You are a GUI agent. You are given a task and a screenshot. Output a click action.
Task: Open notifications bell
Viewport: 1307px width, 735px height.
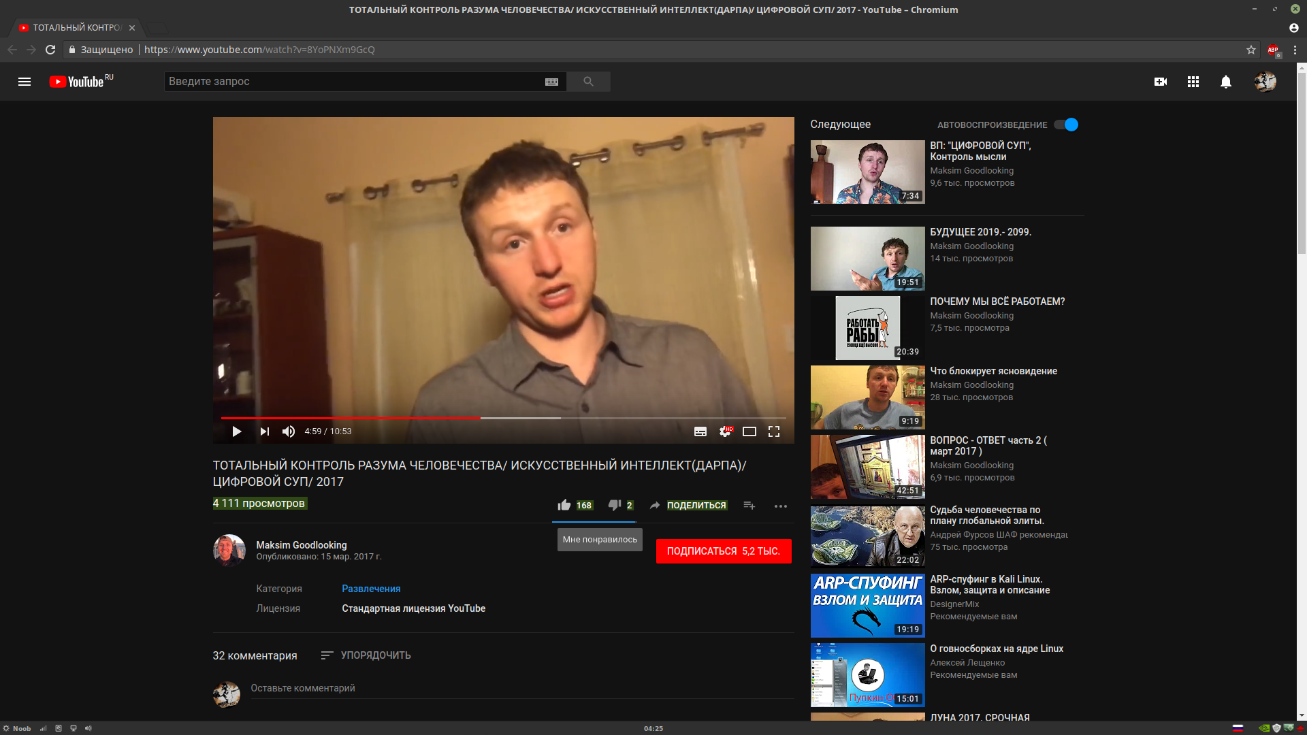[x=1226, y=82]
